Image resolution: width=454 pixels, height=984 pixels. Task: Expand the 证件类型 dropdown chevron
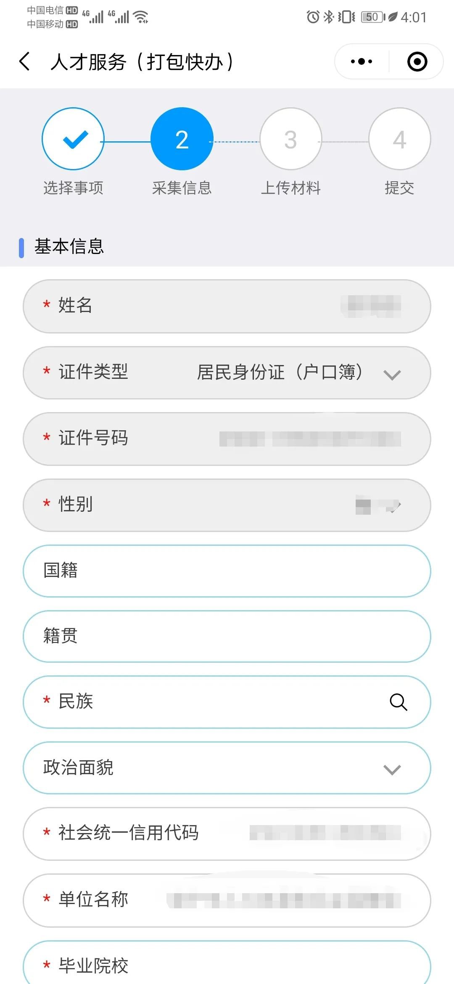tap(392, 374)
